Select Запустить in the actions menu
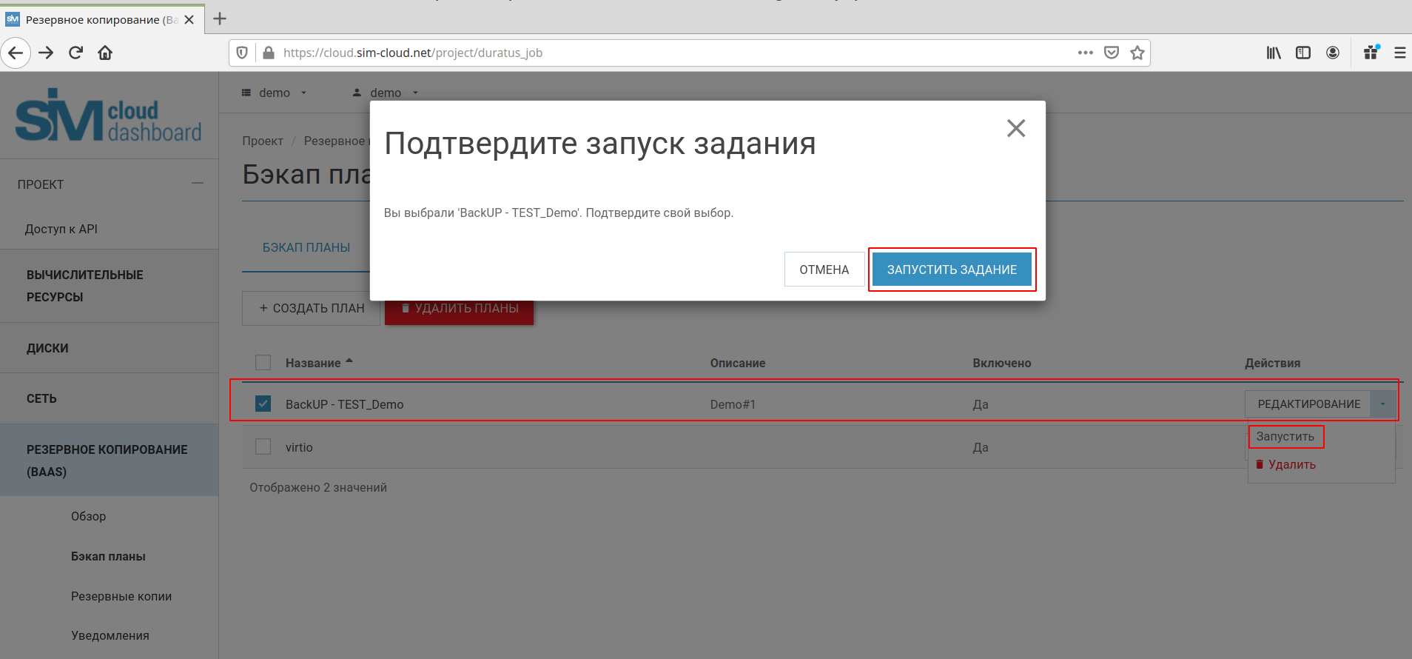The width and height of the screenshot is (1412, 659). [x=1285, y=436]
